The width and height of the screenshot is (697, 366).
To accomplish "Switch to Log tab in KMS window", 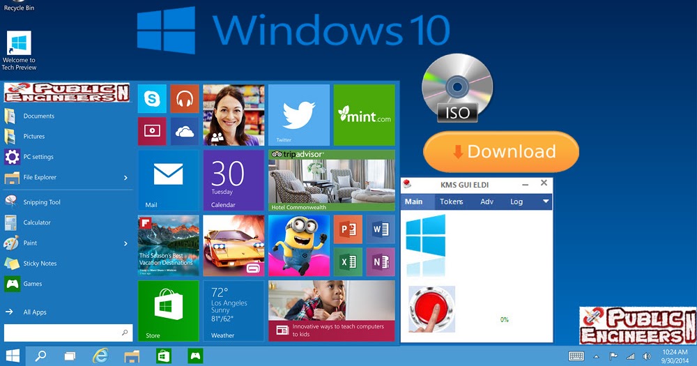I will pyautogui.click(x=516, y=201).
